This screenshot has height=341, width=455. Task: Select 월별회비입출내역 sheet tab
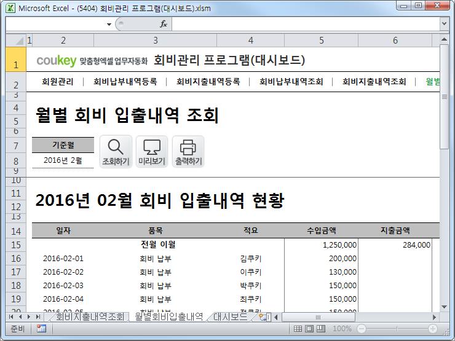pos(168,316)
